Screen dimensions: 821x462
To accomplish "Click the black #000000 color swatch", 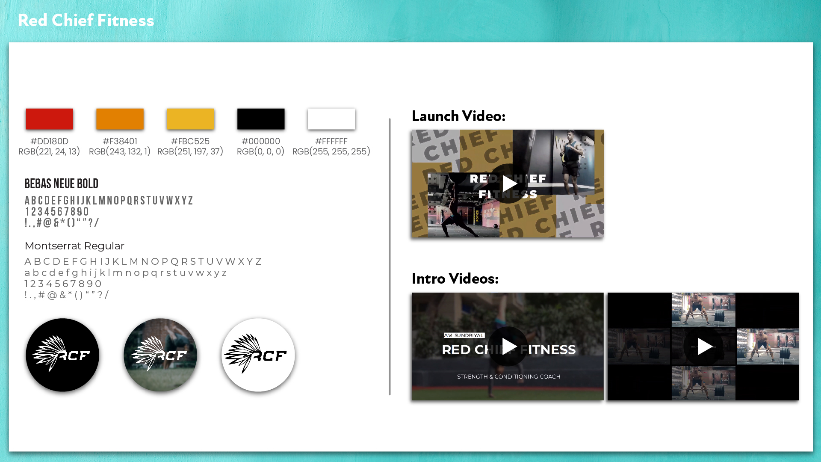I will coord(261,119).
